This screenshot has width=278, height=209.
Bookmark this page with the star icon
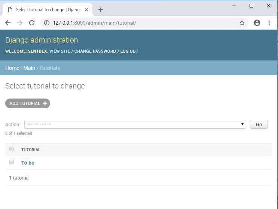coord(242,23)
